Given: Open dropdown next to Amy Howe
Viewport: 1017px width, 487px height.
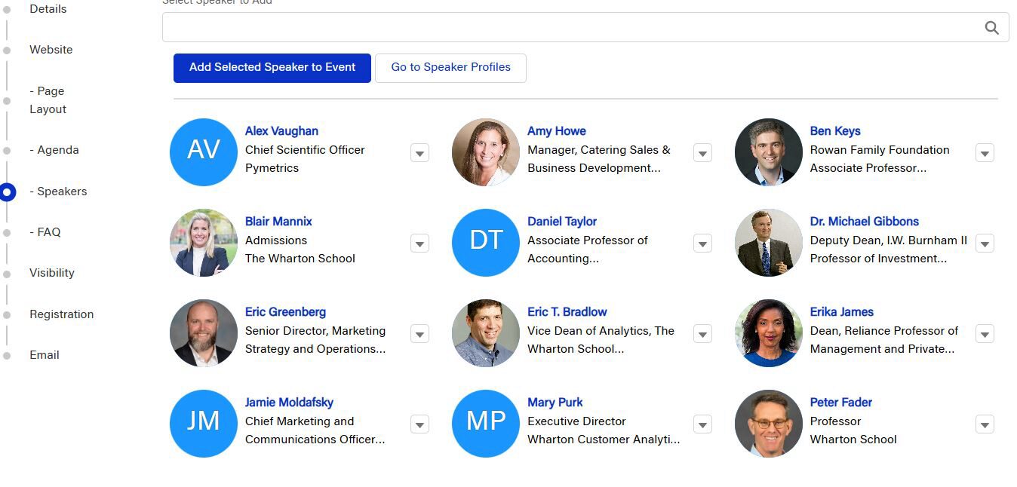Looking at the screenshot, I should click(702, 153).
